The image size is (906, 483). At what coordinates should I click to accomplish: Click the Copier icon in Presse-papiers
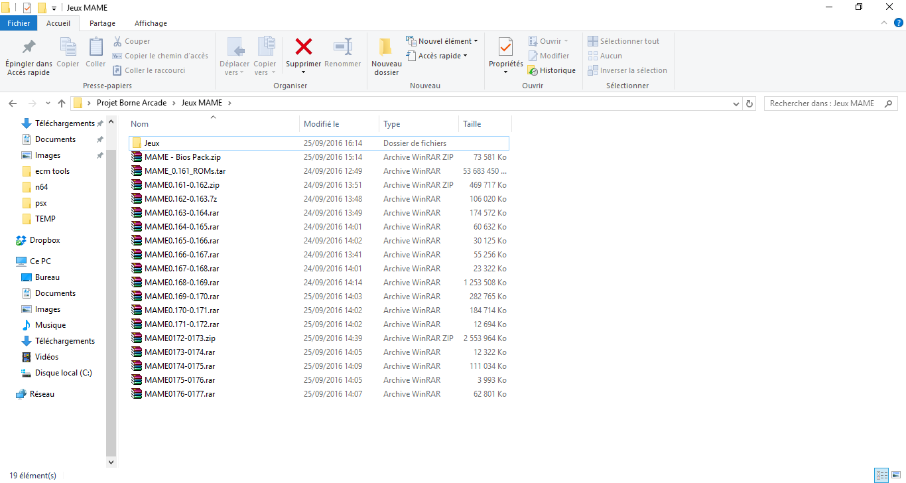(68, 46)
